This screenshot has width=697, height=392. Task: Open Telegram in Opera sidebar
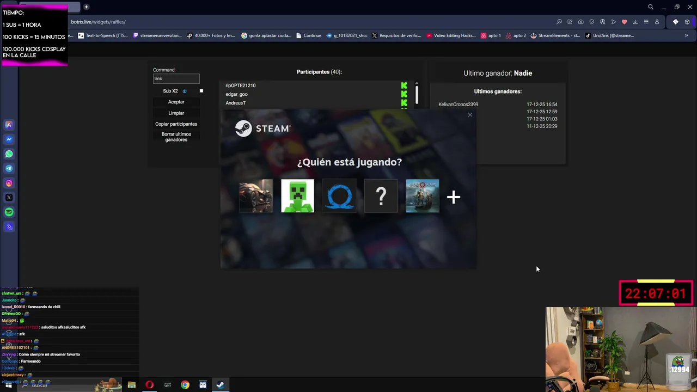[x=9, y=169]
